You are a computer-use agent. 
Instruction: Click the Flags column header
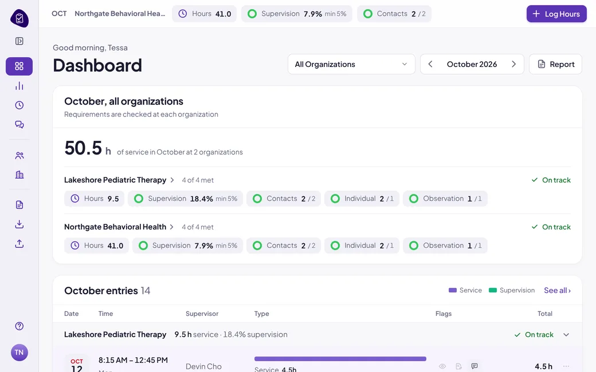point(444,314)
